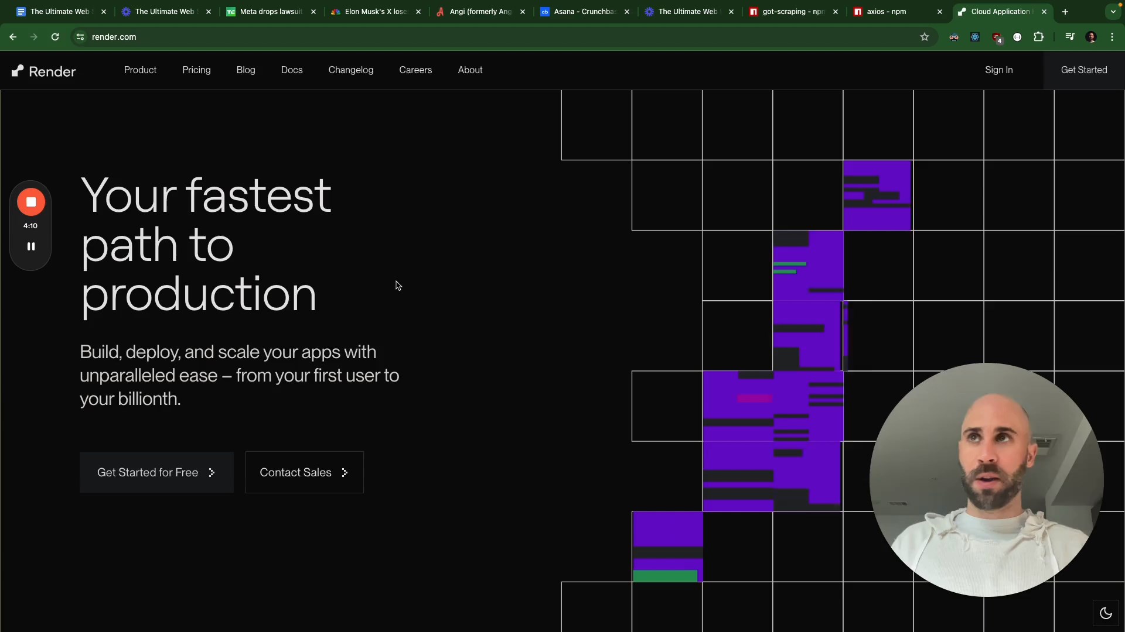
Task: Go back using browser back arrow
Action: point(13,37)
